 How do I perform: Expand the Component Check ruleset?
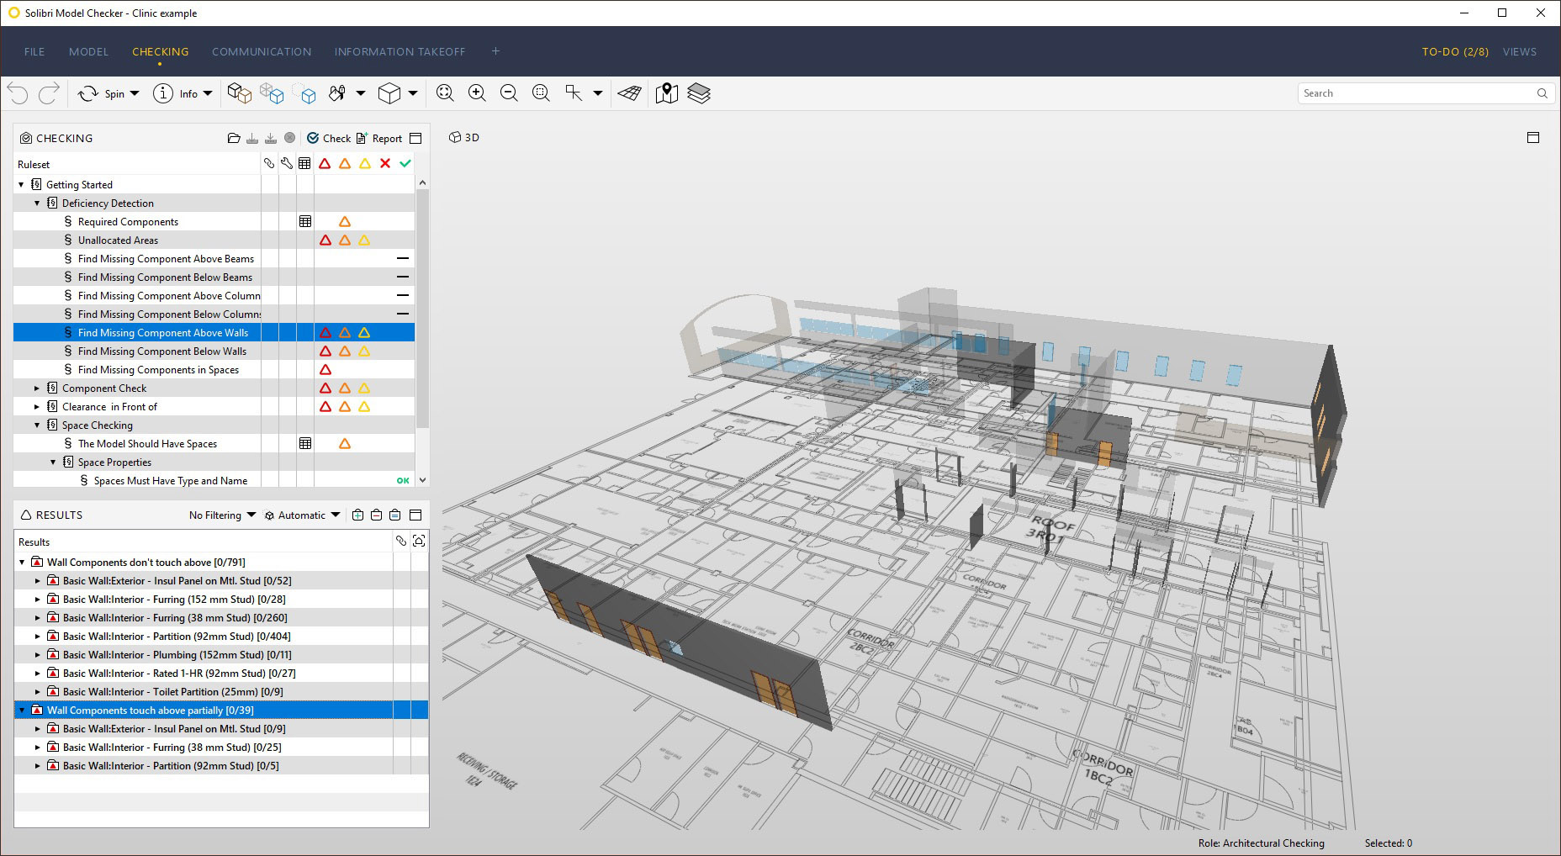(37, 388)
